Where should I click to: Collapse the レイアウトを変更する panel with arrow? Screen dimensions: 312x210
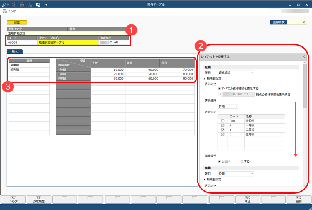[303, 57]
